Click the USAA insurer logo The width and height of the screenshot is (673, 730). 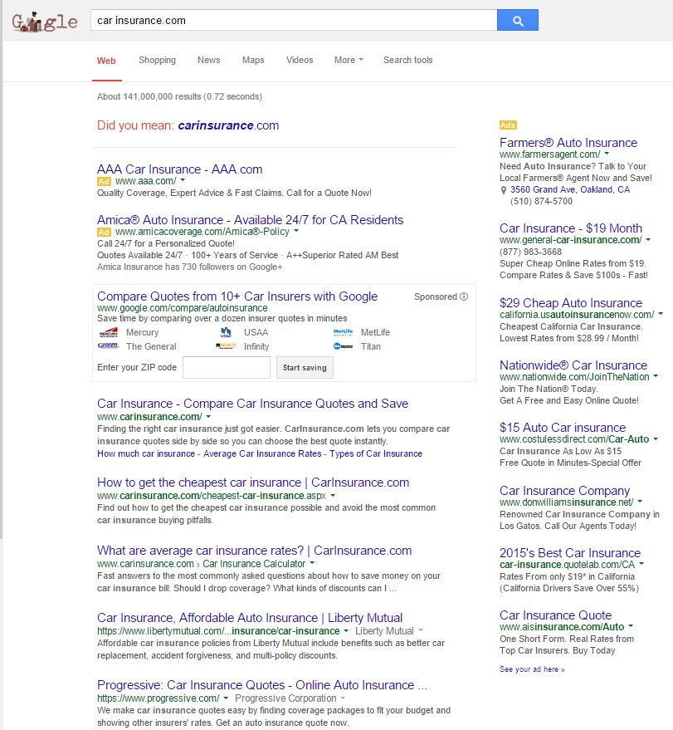coord(226,332)
